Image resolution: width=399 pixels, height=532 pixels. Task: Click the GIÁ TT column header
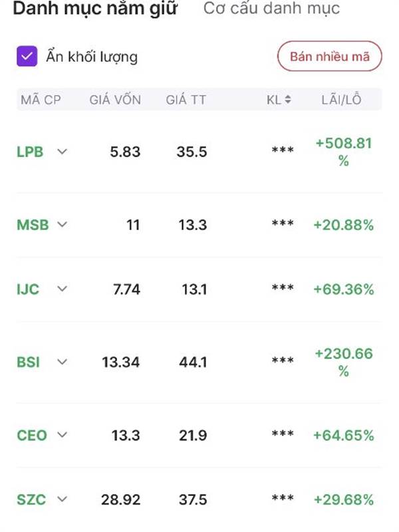186,100
